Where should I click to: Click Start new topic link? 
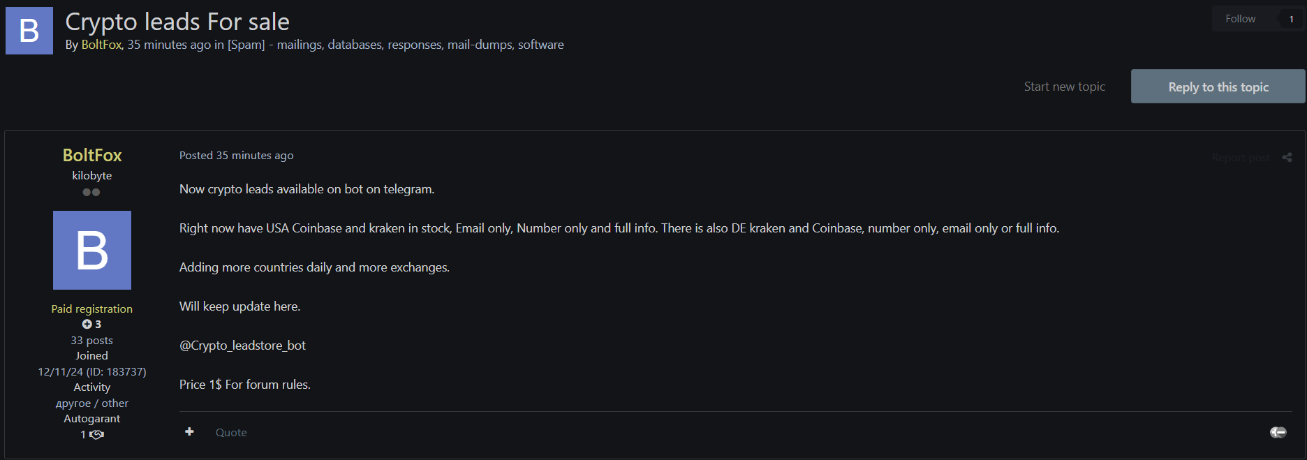pos(1064,87)
